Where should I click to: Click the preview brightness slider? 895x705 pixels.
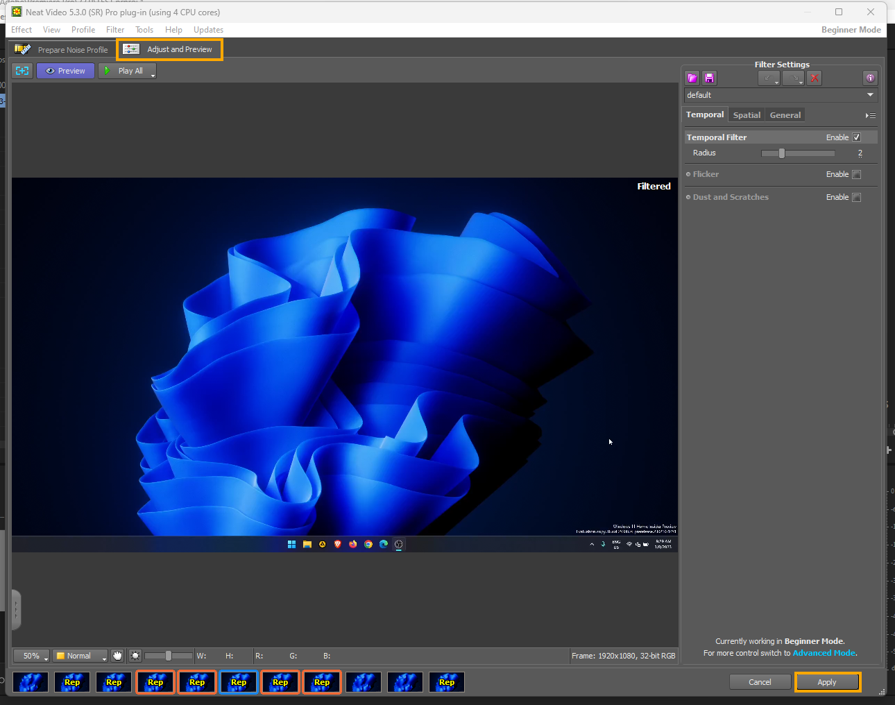point(169,656)
